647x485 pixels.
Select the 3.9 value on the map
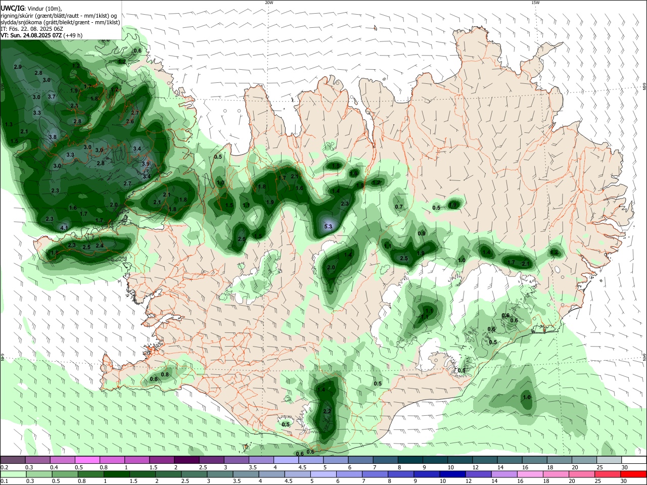coord(146,164)
